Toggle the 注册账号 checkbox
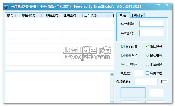Viewport: 175px width, 106px height. 123,47
